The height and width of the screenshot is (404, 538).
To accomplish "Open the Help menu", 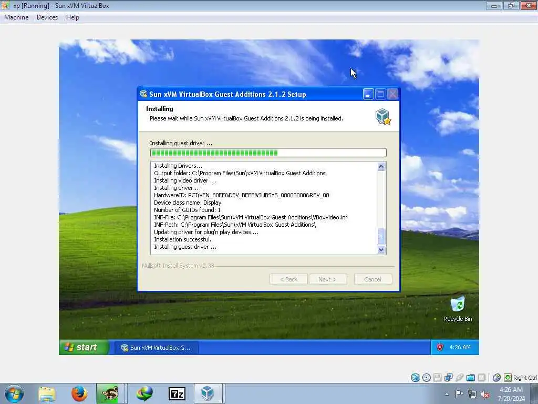I will point(73,17).
